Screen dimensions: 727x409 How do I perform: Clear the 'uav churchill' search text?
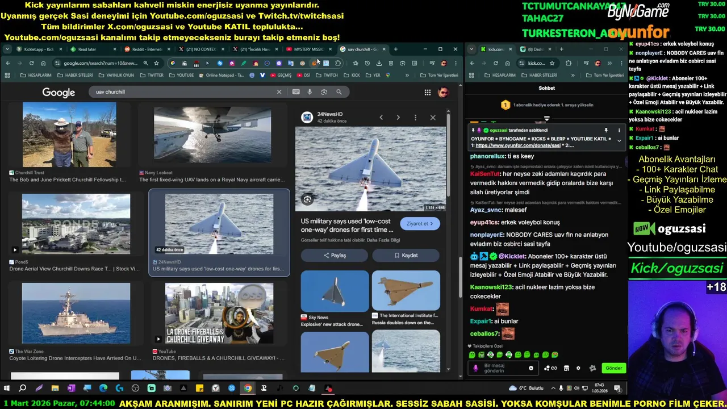click(x=279, y=92)
